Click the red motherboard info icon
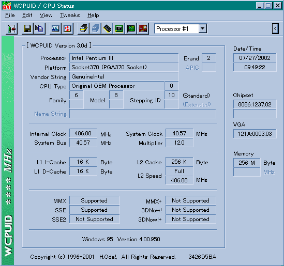 coord(143,28)
